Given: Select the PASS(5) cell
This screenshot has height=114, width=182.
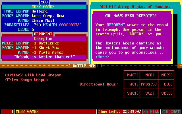Looking at the screenshot, I should pyautogui.click(x=149, y=84).
